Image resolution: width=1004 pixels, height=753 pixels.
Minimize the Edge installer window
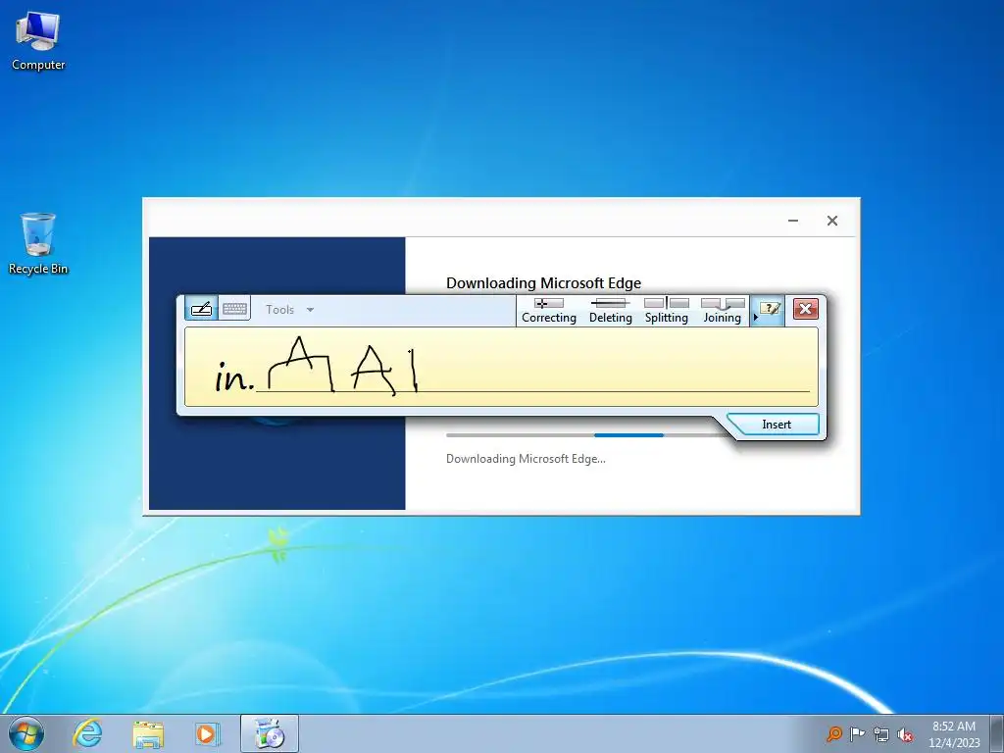(793, 221)
